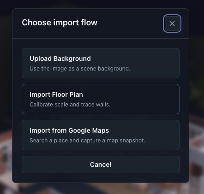Dismiss the import flow dialog via X

click(172, 24)
